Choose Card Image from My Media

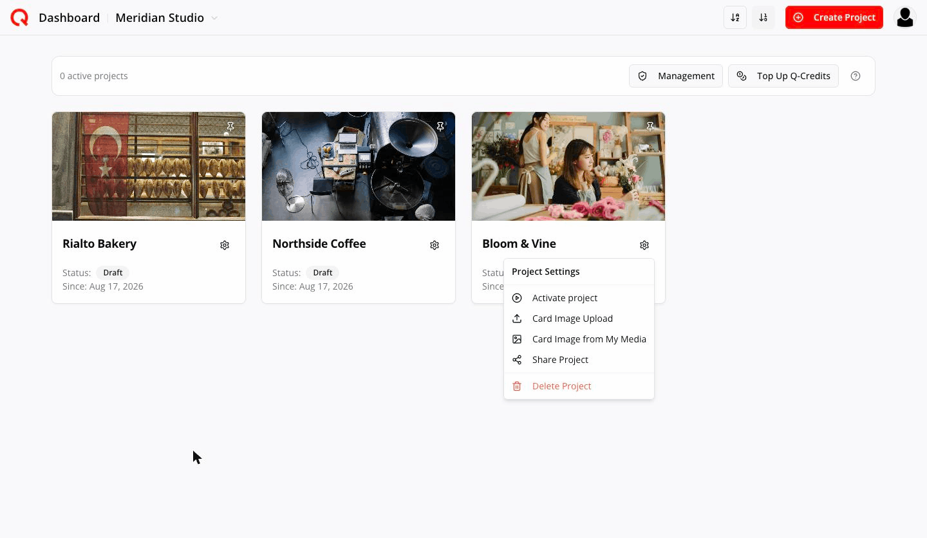coord(579,339)
